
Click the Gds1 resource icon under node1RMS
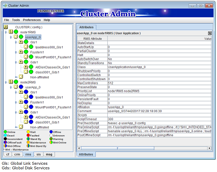(x=21, y=62)
